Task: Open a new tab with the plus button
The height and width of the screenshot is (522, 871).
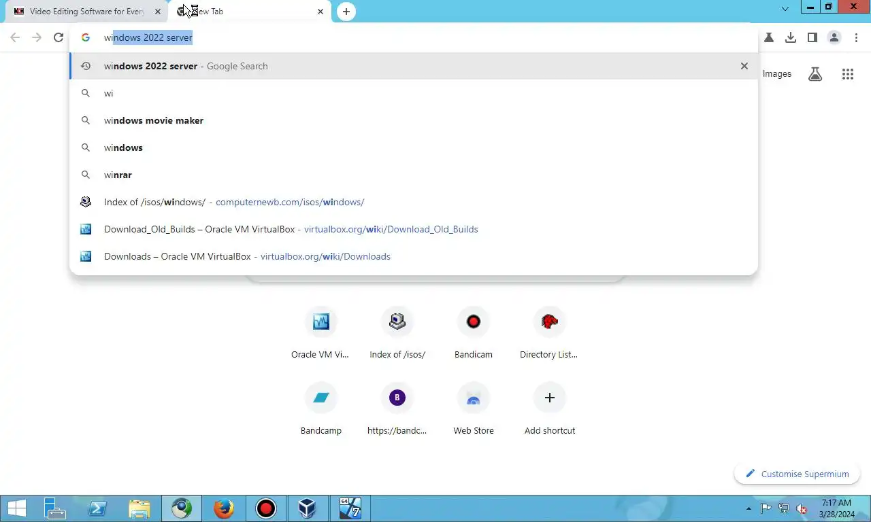Action: click(346, 12)
